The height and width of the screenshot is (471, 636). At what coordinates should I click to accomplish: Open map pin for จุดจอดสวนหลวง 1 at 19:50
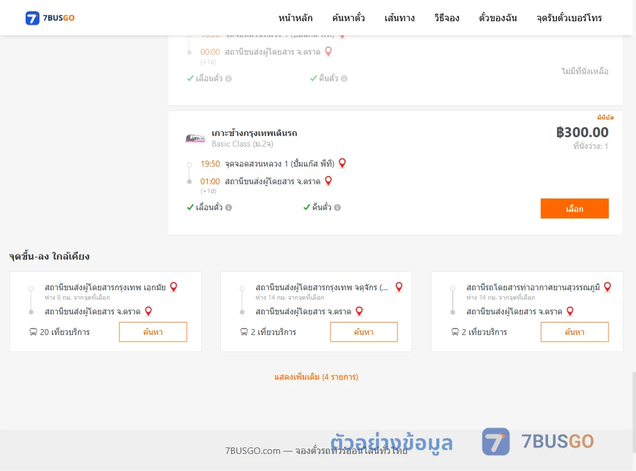coord(342,163)
